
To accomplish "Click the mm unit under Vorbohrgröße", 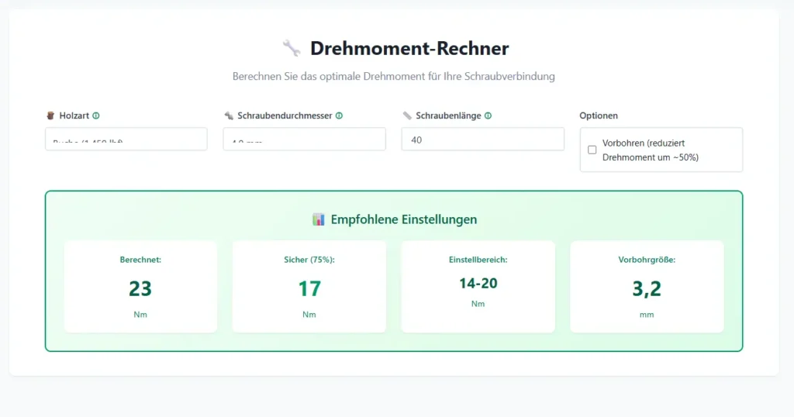I will coord(647,314).
